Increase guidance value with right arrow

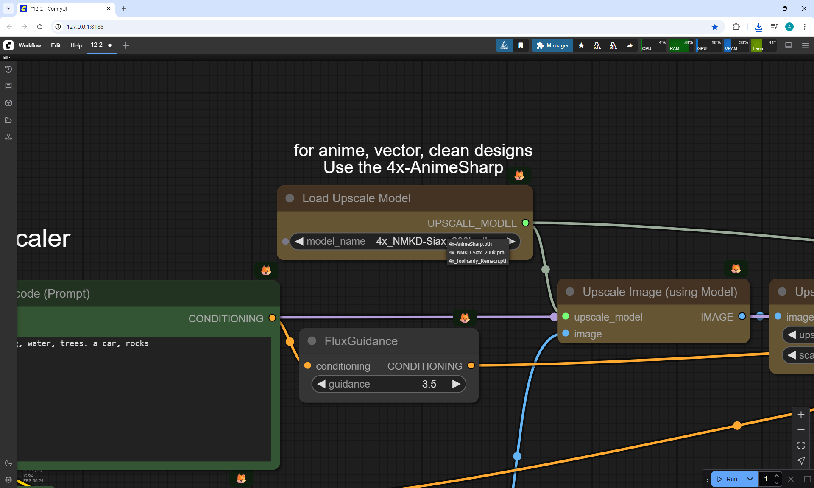click(456, 384)
